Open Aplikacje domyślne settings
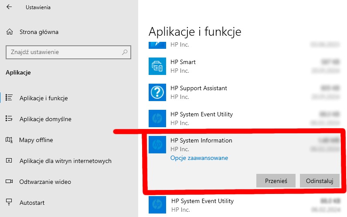The height and width of the screenshot is (217, 347). tap(45, 119)
